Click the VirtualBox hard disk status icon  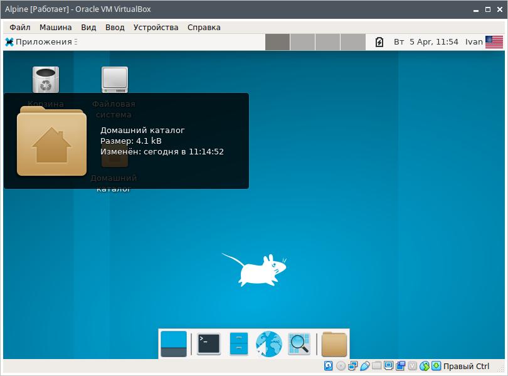(x=328, y=366)
